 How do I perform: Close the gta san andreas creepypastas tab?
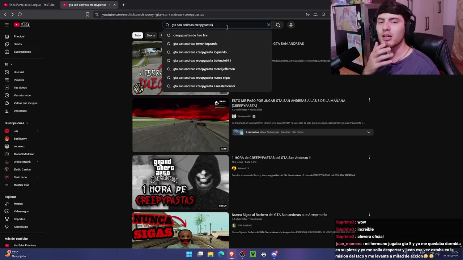tap(114, 5)
